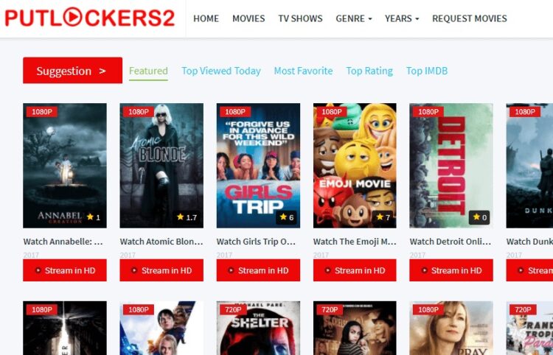Open The Emoji Movie poster thumbnail
The width and height of the screenshot is (553, 355).
tap(355, 166)
